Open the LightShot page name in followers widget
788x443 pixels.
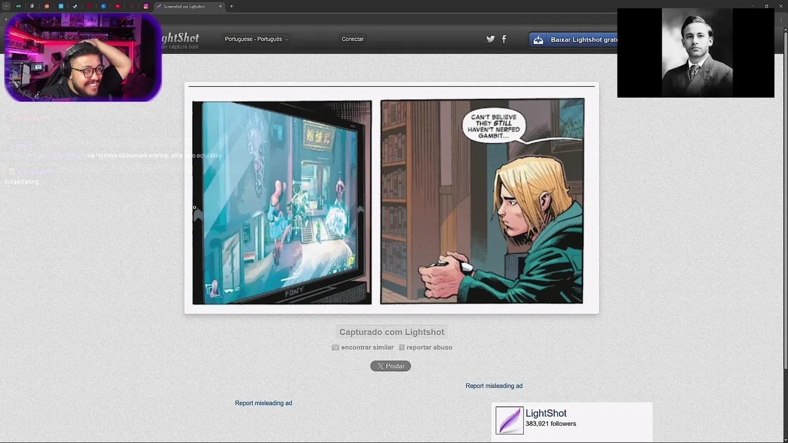click(546, 413)
